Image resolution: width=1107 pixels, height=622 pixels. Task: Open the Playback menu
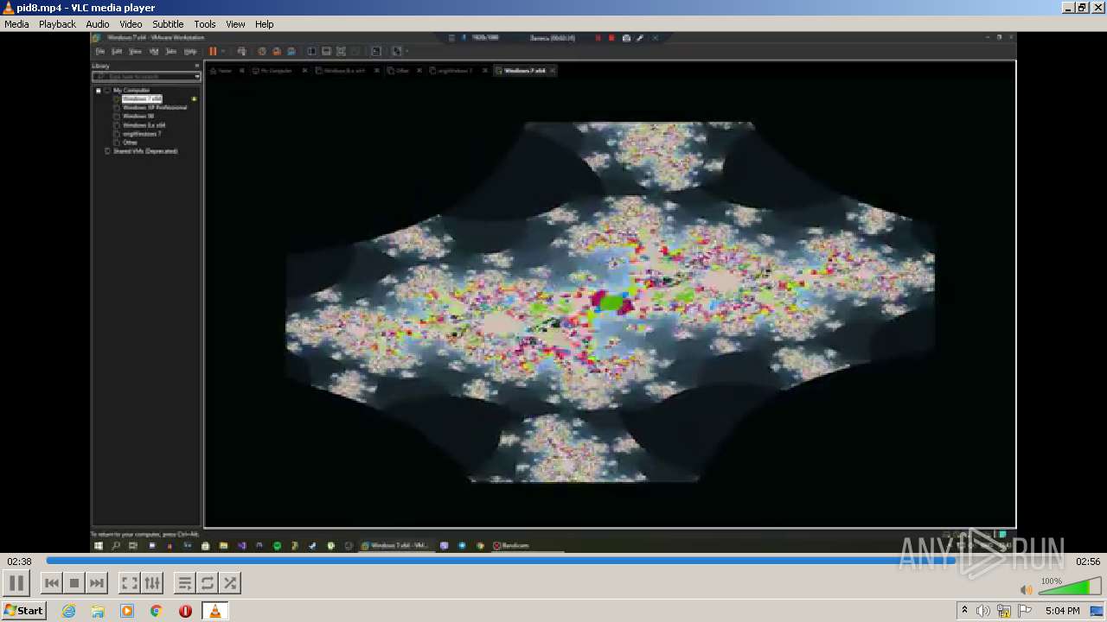coord(57,24)
